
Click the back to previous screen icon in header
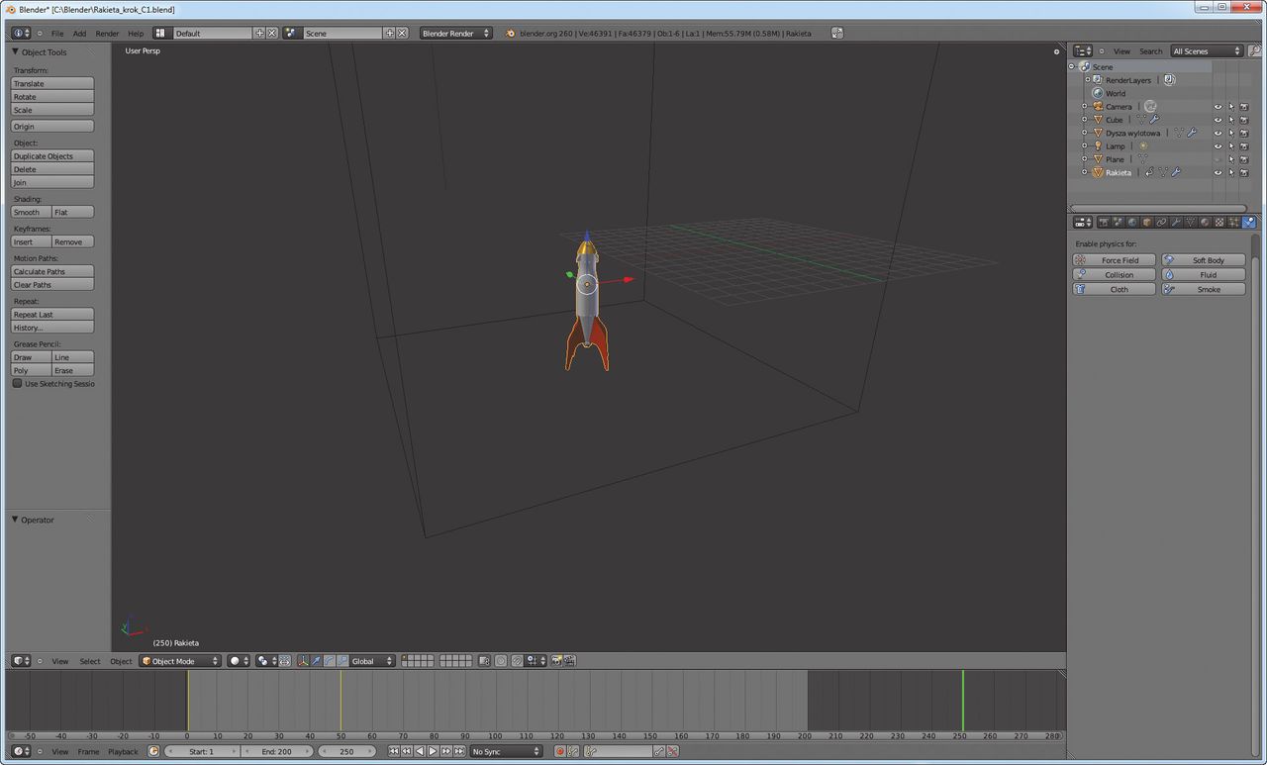(x=837, y=33)
